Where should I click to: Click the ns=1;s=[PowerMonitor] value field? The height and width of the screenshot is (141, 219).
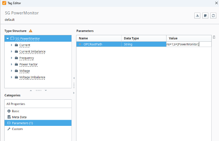189,44
